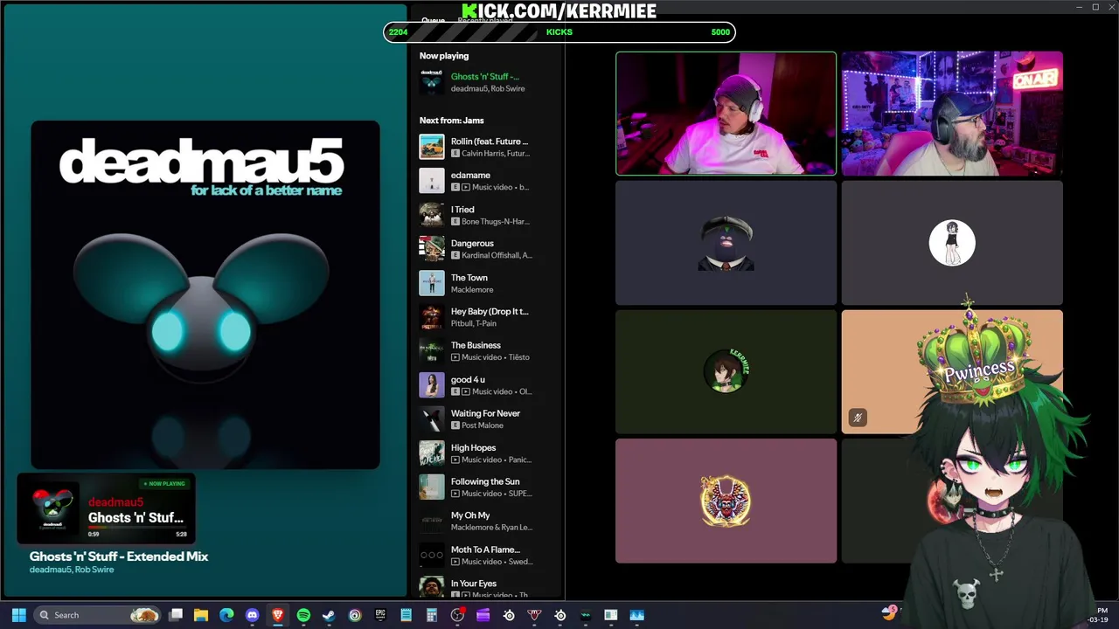
Task: Click the Rollin album thumbnail in queue
Action: [432, 147]
